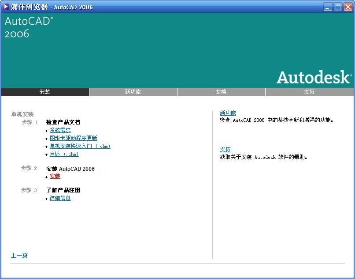
Task: Click the media browser title bar icon
Action: [x=5, y=7]
